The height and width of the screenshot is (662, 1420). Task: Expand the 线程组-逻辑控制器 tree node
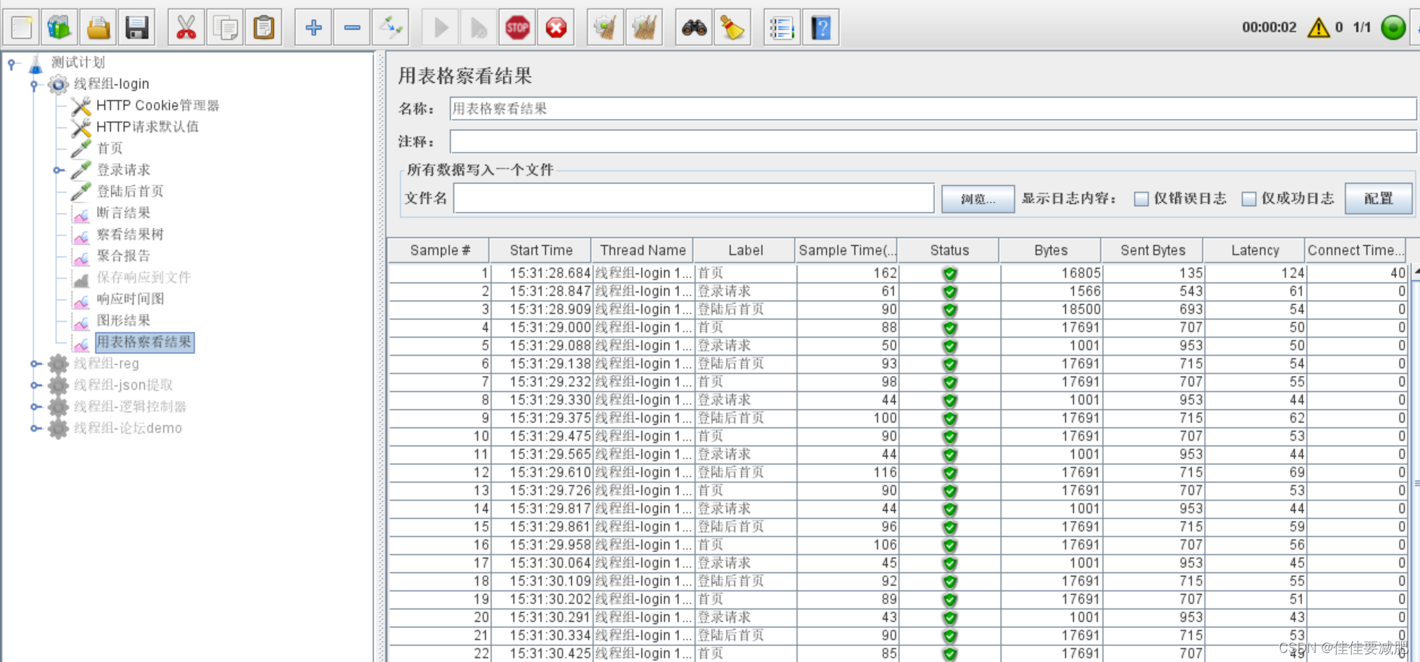click(x=35, y=407)
